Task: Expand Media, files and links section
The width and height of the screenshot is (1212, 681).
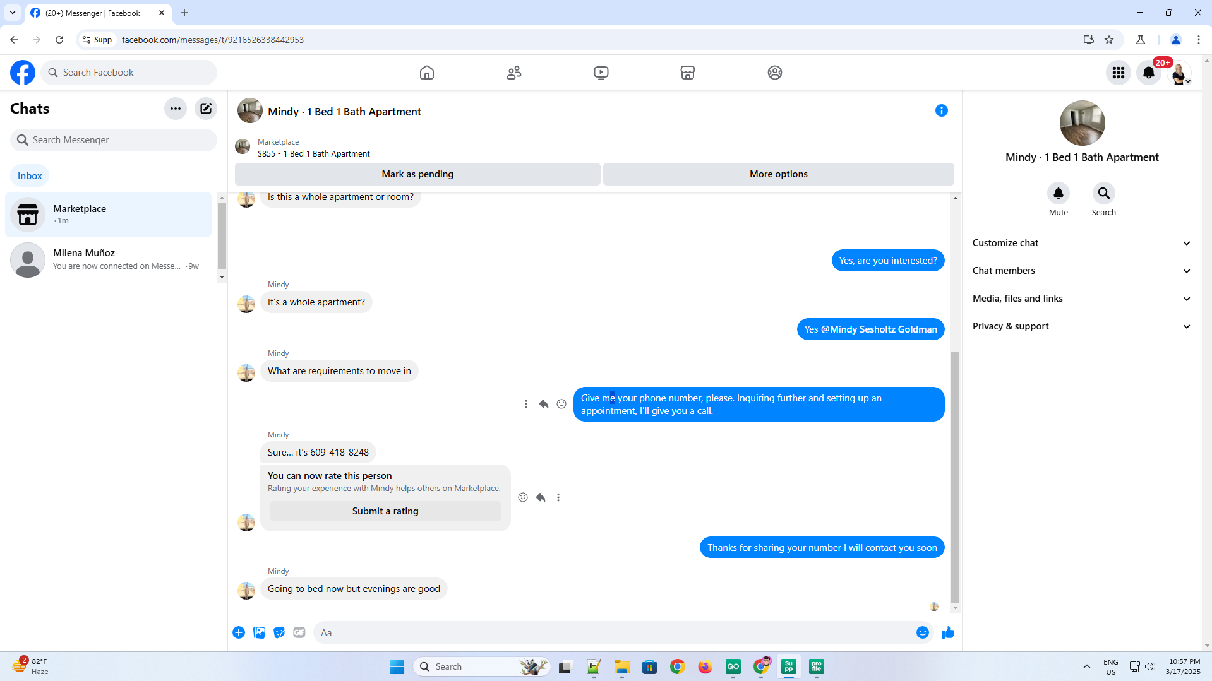Action: (x=1081, y=299)
